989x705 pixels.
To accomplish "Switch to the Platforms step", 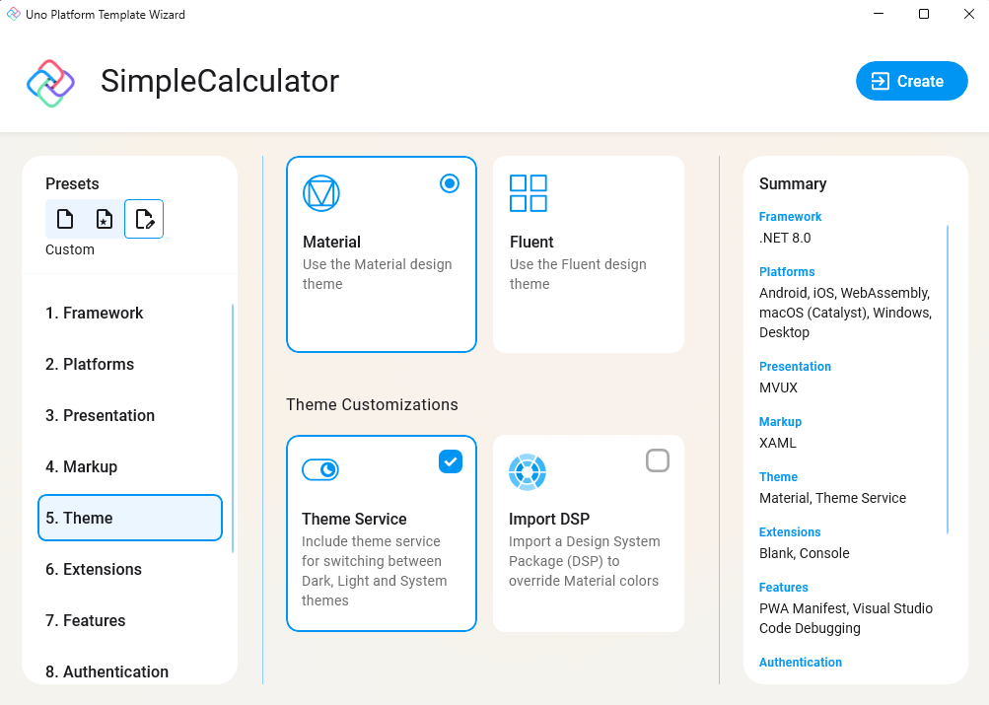I will click(90, 364).
